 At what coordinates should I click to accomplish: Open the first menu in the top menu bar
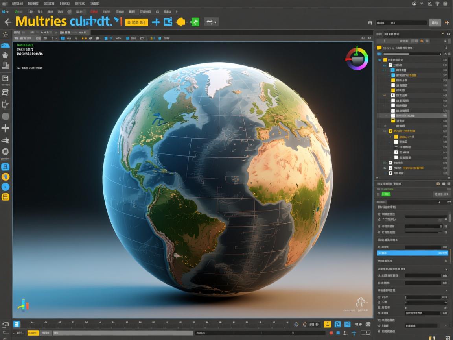[x=17, y=3]
